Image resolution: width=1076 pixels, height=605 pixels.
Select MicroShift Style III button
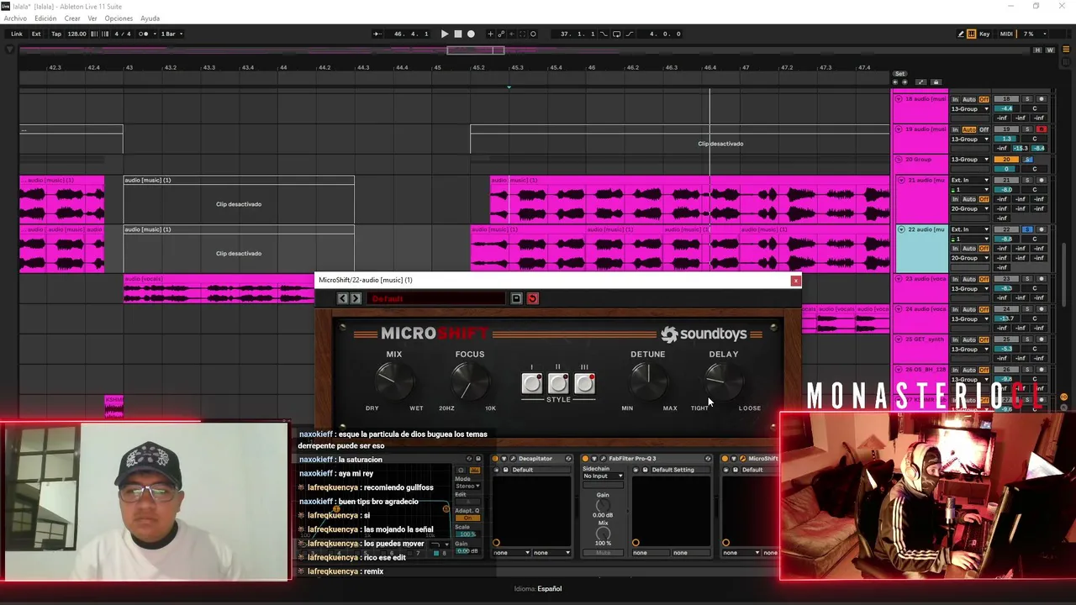[585, 383]
